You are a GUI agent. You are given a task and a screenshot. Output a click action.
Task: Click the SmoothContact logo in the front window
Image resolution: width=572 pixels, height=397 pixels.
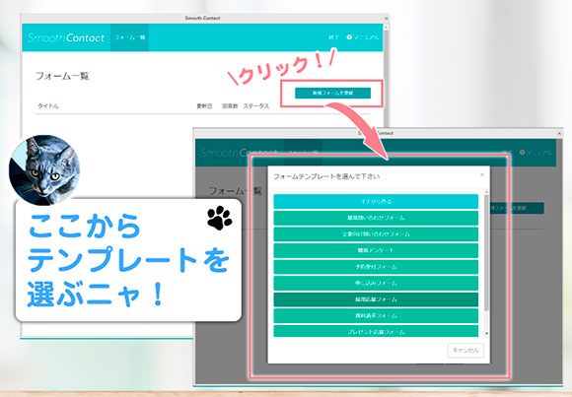pyautogui.click(x=239, y=153)
